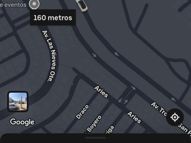191x143 pixels.
Task: Open the dark bottom panel
Action: [x=95, y=138]
